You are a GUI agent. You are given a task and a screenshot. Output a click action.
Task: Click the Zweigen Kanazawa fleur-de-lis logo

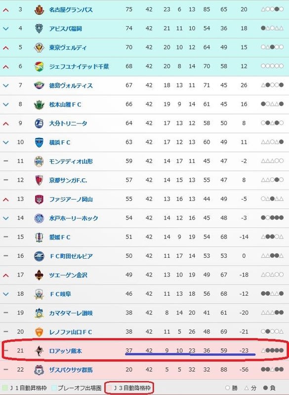point(39,275)
